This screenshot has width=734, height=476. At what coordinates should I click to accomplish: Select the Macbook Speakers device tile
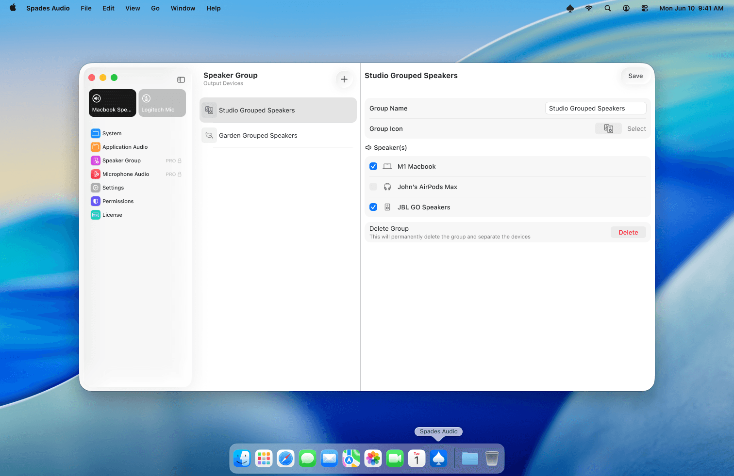click(x=112, y=103)
